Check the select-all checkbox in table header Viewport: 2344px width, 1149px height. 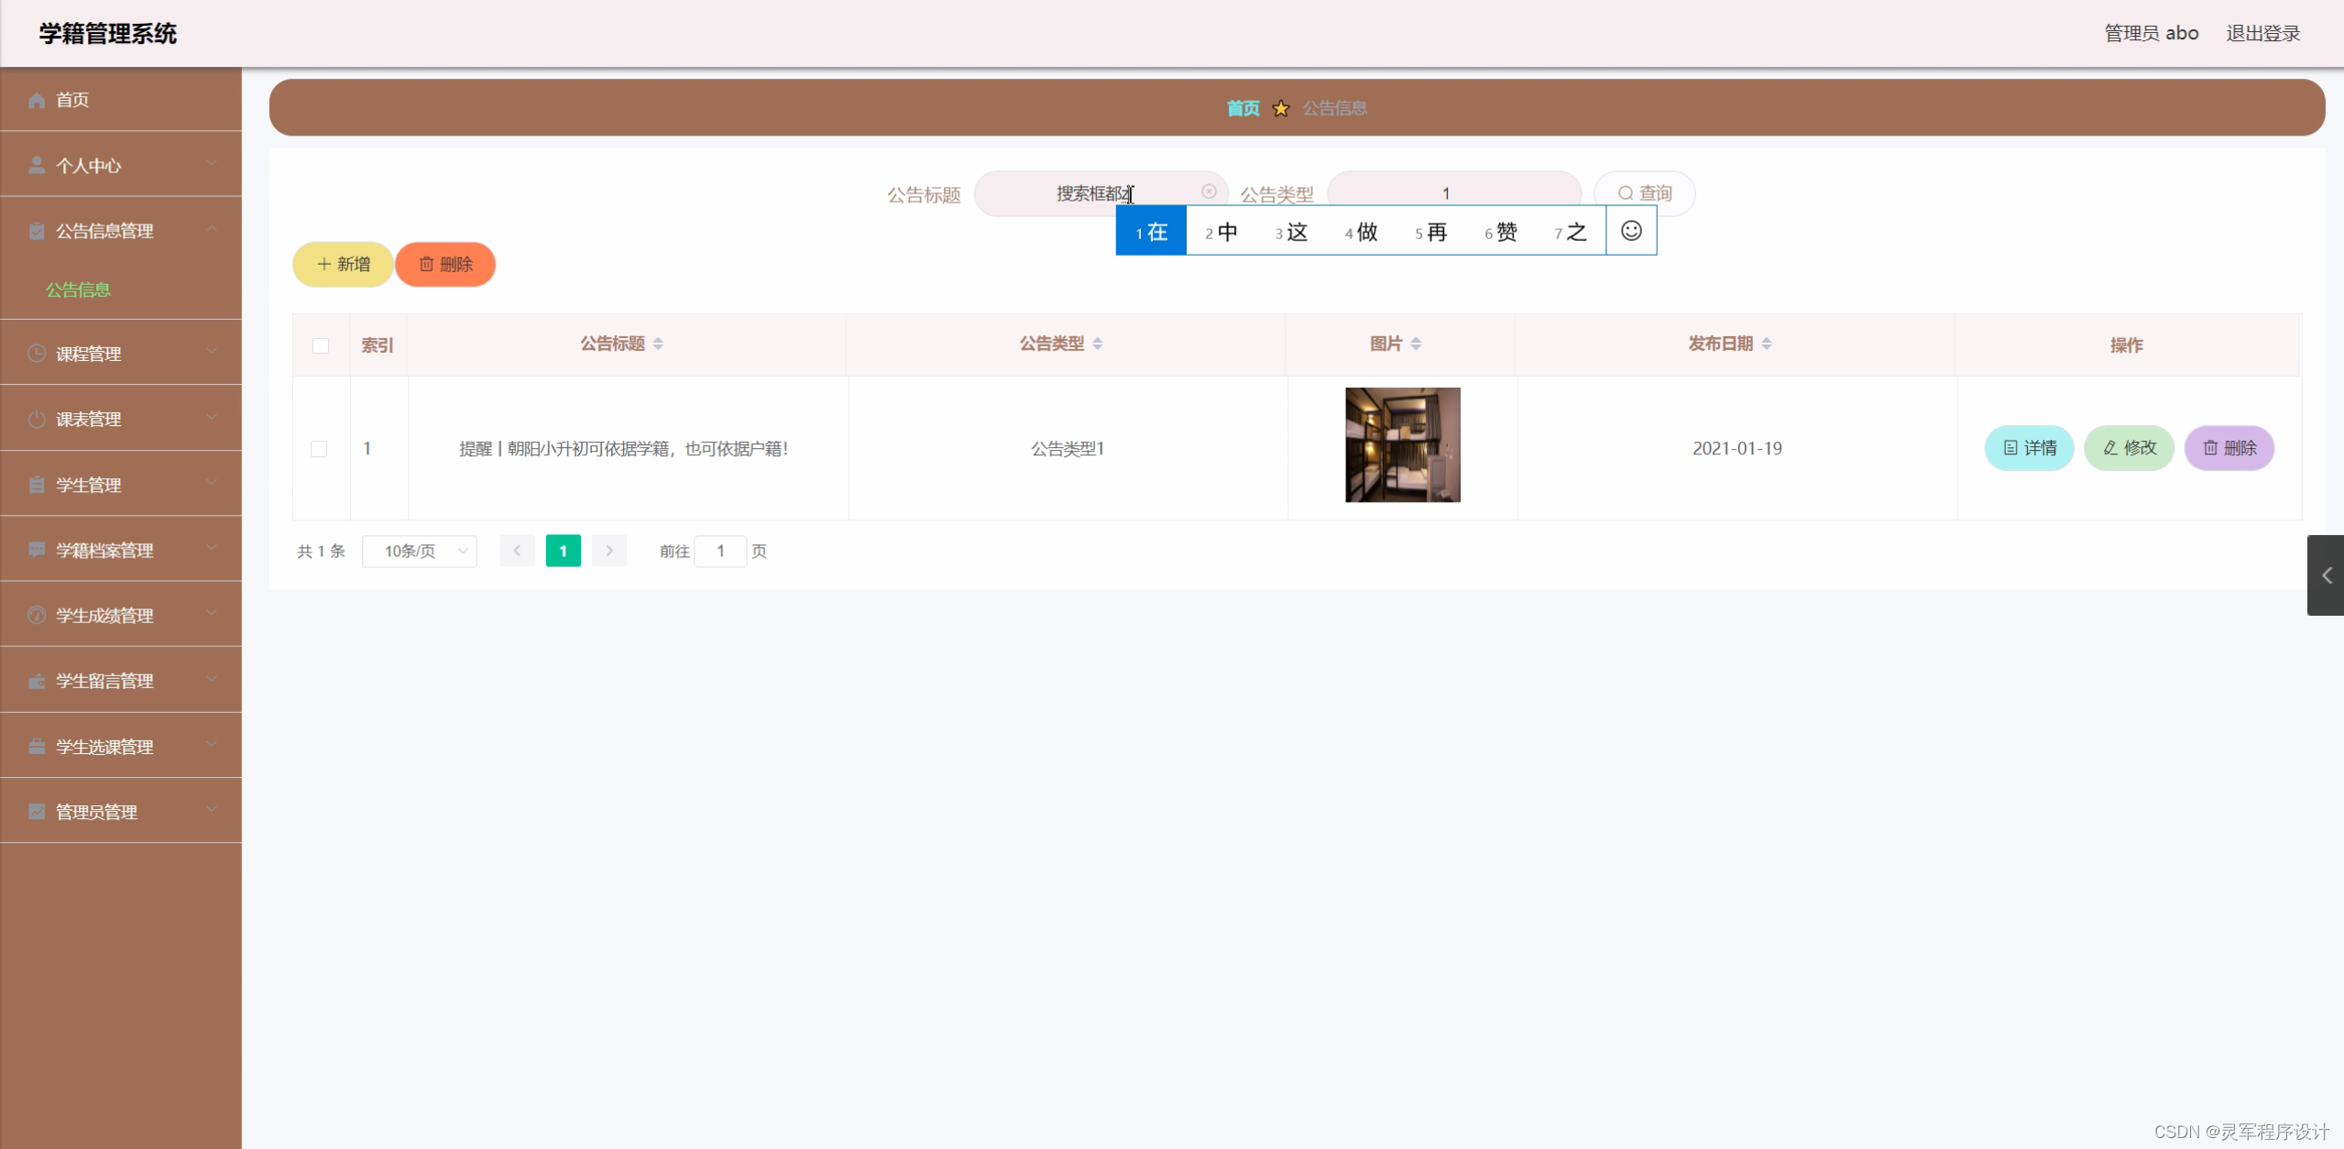point(320,345)
